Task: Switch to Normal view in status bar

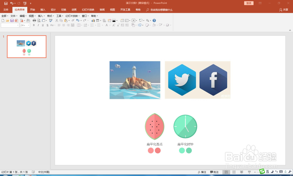Action: [226, 172]
